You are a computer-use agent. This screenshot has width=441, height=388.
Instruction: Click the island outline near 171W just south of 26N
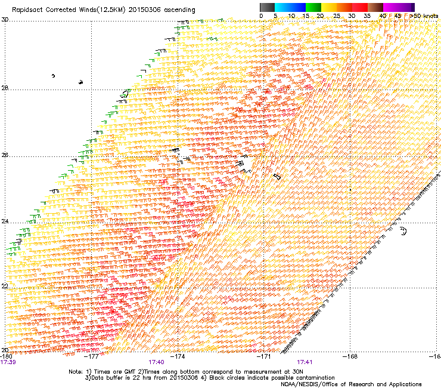coord(277,177)
